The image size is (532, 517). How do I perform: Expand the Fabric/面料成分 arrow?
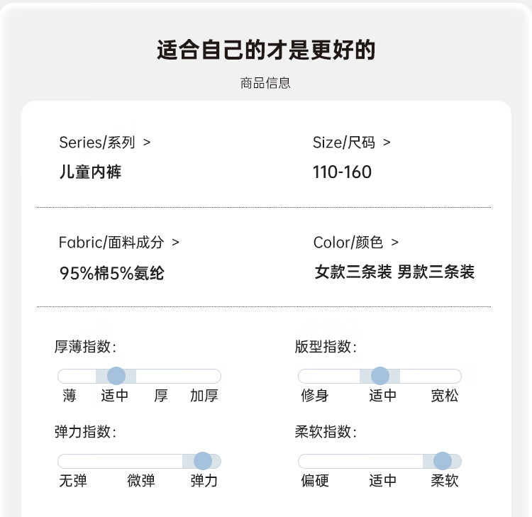(x=176, y=243)
